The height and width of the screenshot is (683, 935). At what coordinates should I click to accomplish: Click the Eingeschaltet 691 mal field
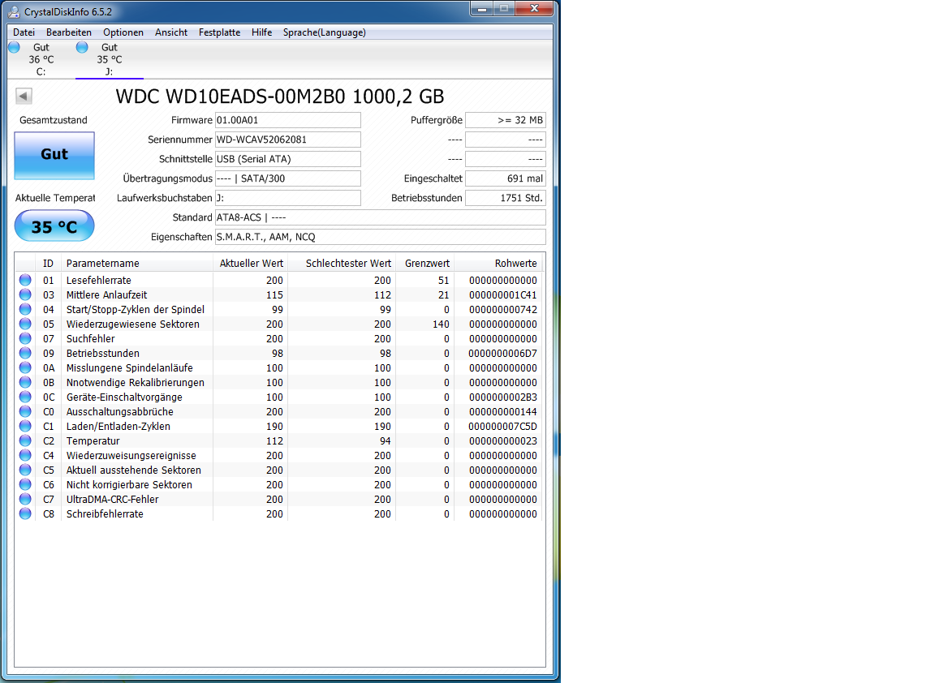pyautogui.click(x=505, y=178)
